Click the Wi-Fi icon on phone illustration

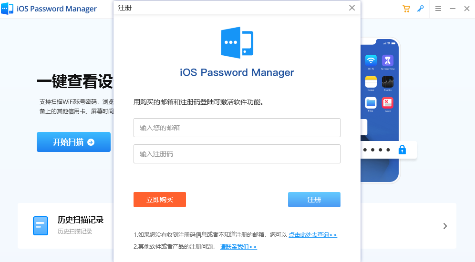(x=371, y=60)
